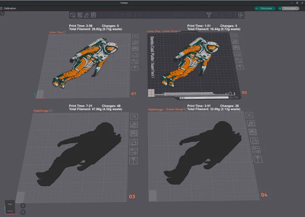Arrange objects on plate 04

253,132
